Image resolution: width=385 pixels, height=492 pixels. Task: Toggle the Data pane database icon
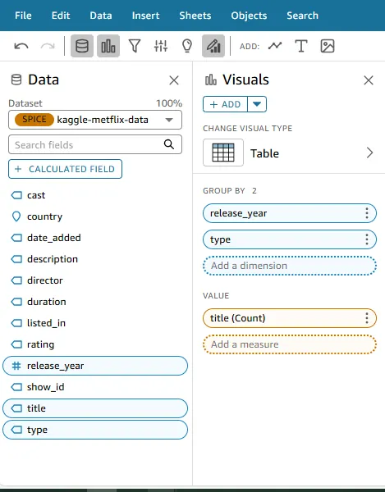coord(82,46)
